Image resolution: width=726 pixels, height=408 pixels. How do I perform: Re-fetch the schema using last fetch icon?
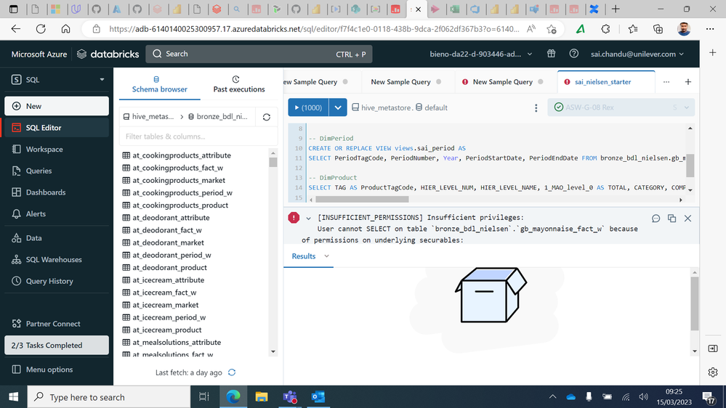click(232, 372)
